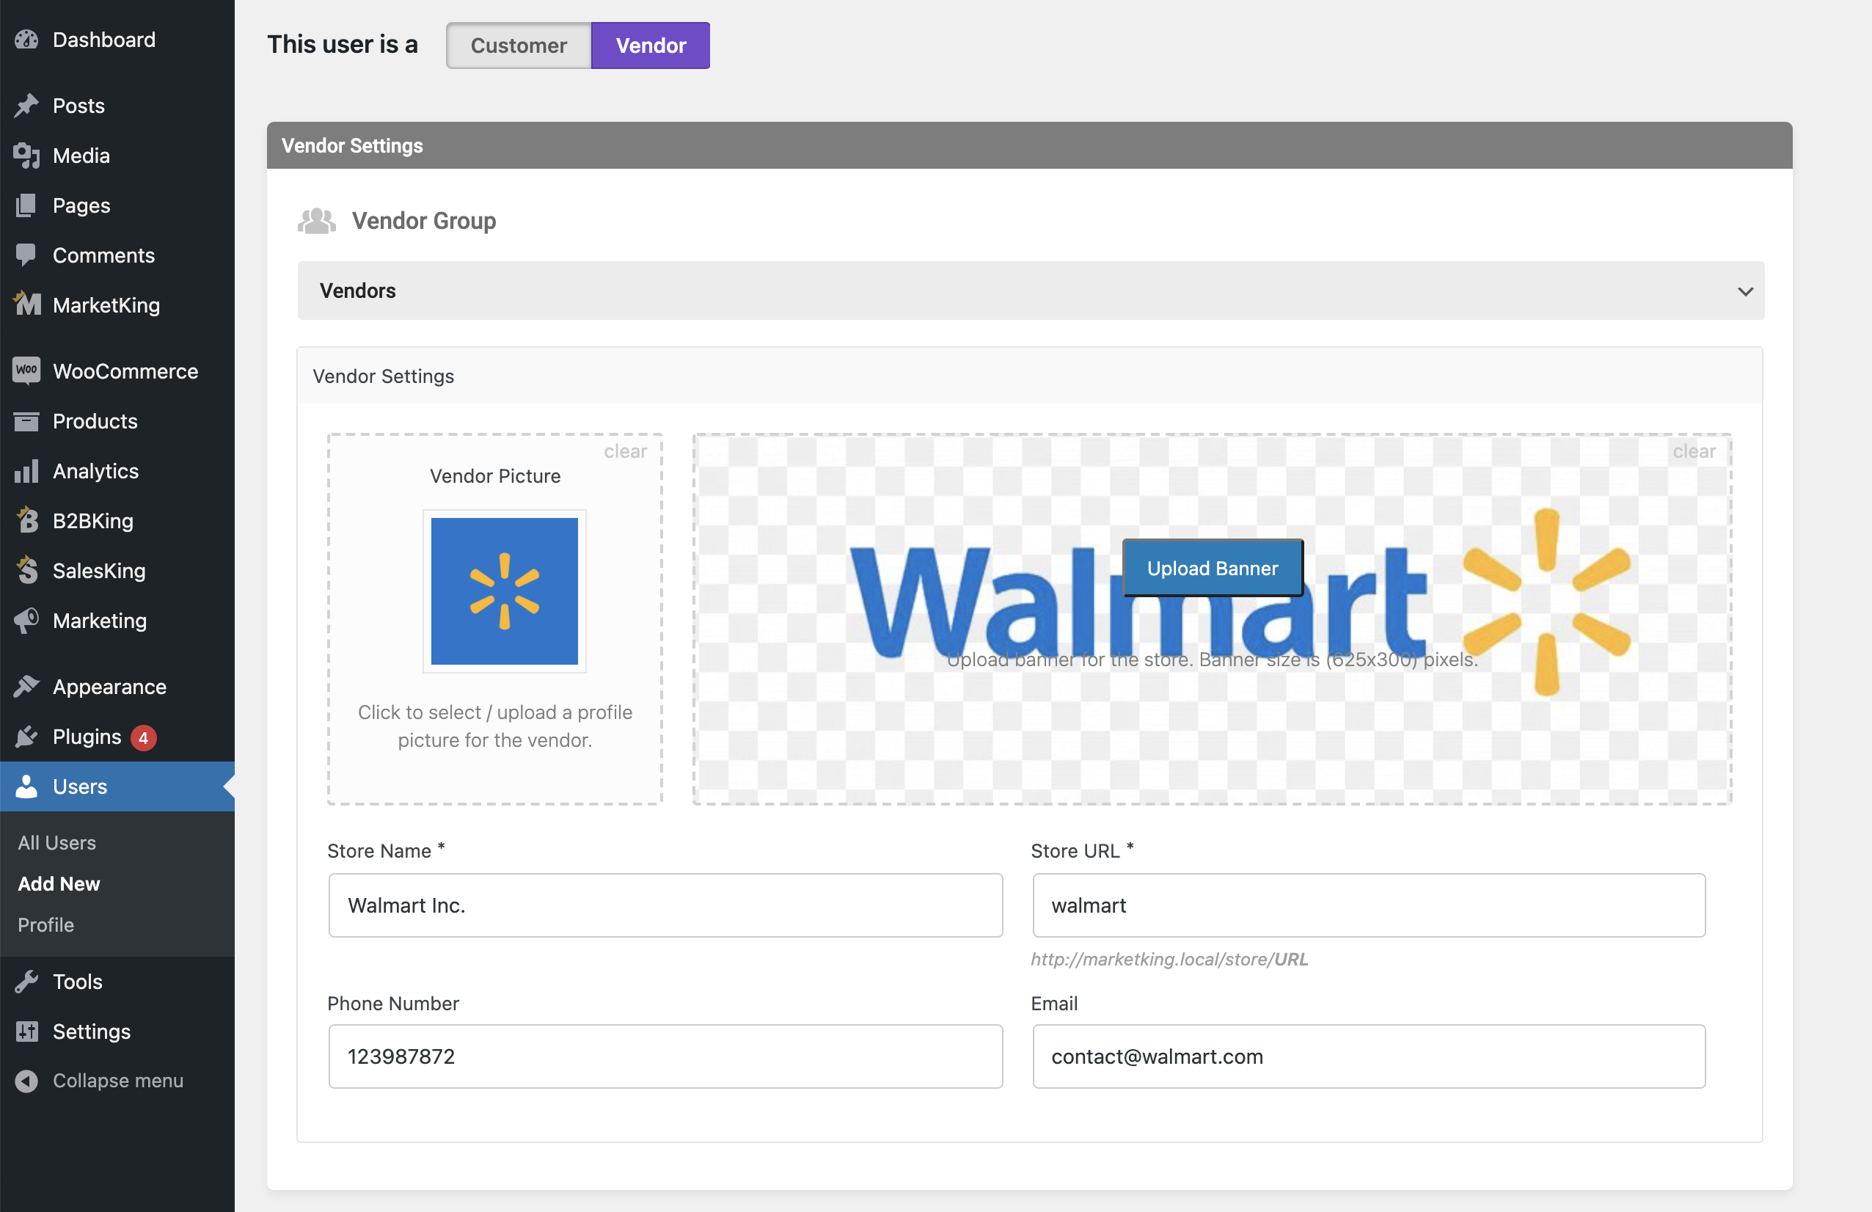1872x1212 pixels.
Task: Click the Walmart vendor picture thumbnail
Action: [504, 591]
